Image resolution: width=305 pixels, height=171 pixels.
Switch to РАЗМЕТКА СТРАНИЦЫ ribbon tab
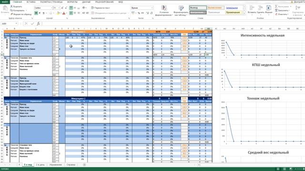click(x=51, y=2)
